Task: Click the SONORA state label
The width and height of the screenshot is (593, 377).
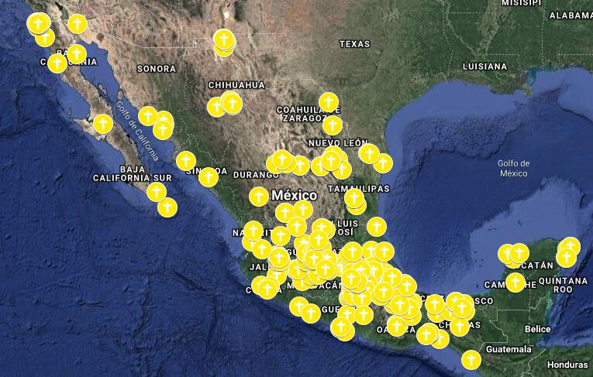Action: coord(157,69)
